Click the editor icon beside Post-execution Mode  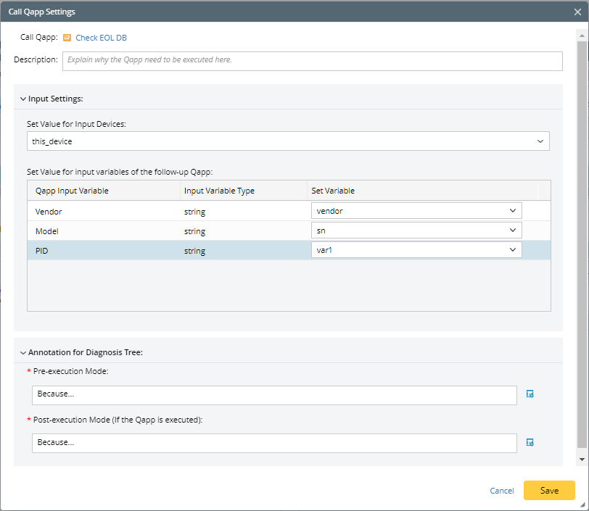coord(530,442)
